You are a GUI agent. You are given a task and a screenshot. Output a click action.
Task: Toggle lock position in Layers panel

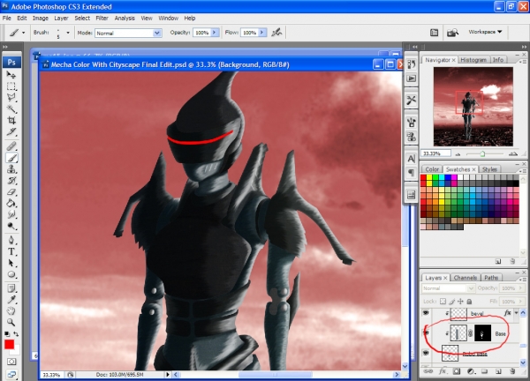point(460,302)
